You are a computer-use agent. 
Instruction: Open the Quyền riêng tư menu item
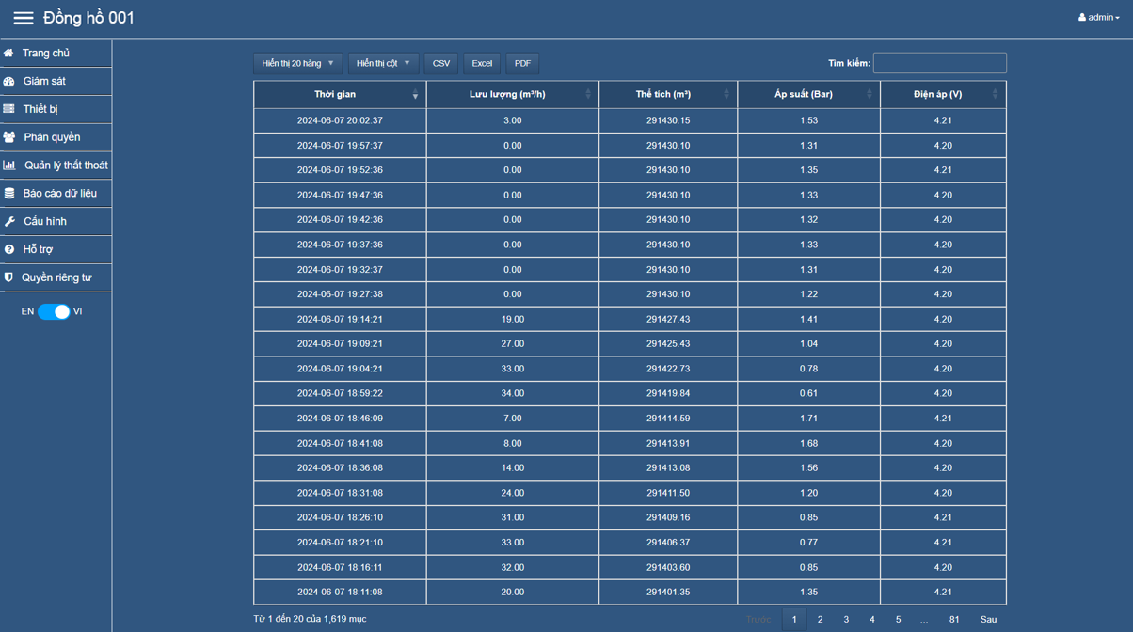coord(56,277)
